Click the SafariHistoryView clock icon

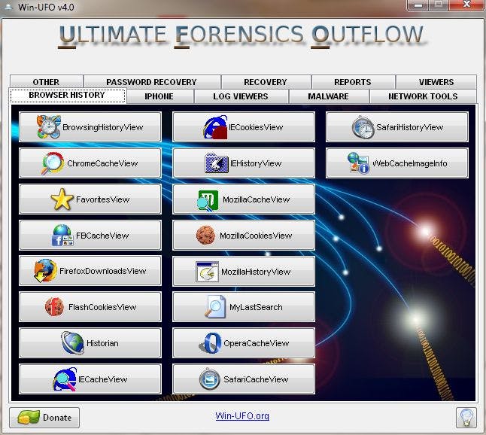[363, 127]
